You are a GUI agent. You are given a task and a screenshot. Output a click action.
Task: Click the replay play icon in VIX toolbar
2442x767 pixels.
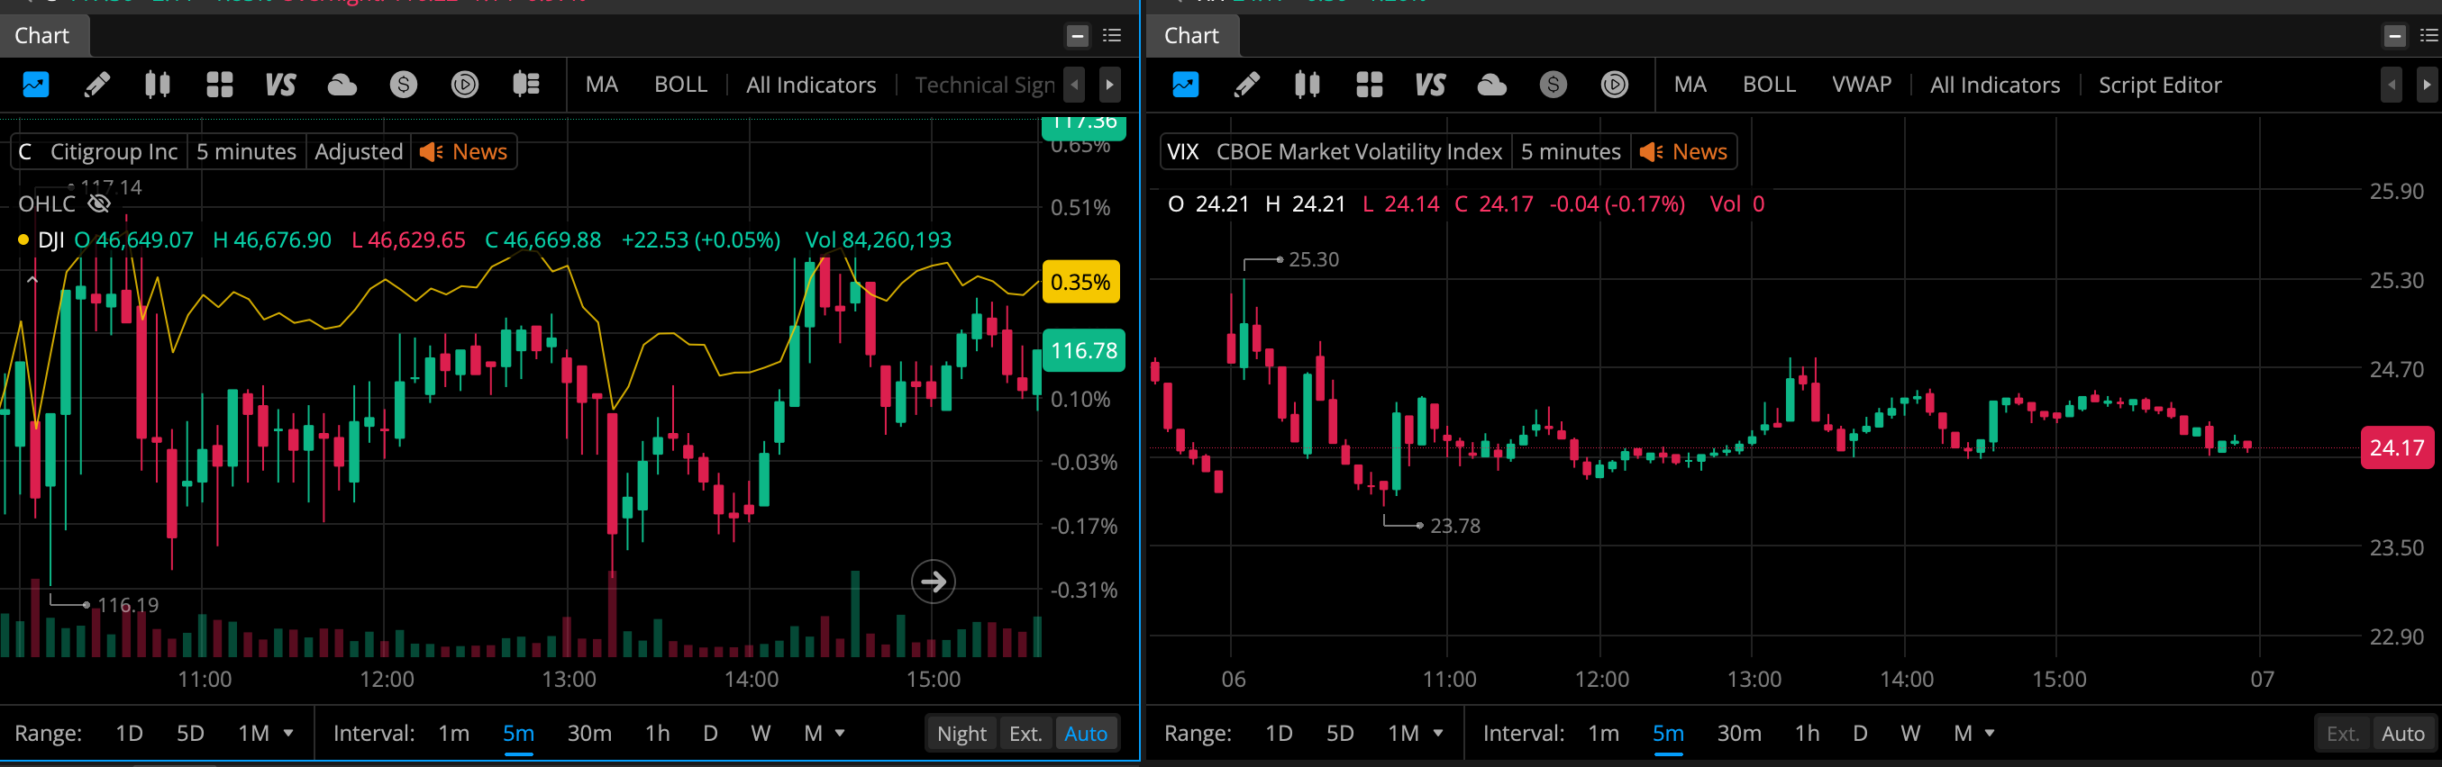(x=1614, y=86)
